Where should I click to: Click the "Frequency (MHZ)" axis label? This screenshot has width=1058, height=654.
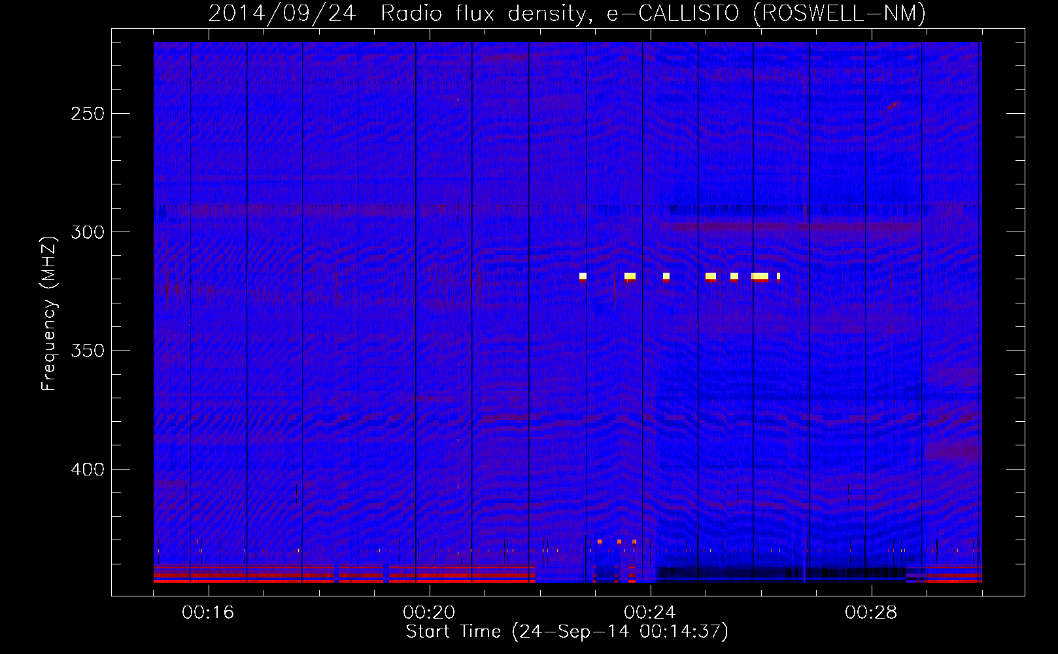click(x=49, y=313)
